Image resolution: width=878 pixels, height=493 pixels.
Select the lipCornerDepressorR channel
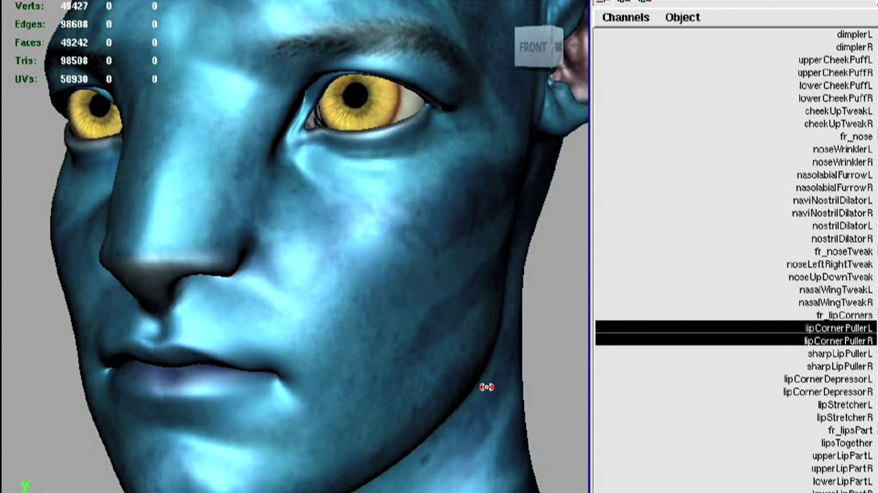tap(828, 392)
